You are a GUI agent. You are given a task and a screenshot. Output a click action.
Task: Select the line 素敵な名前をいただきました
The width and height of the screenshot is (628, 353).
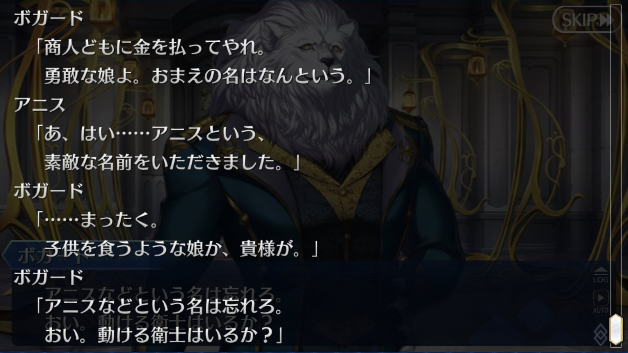coord(172,162)
